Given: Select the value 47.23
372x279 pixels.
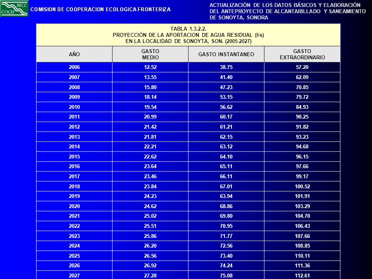Looking at the screenshot, I should point(226,87).
